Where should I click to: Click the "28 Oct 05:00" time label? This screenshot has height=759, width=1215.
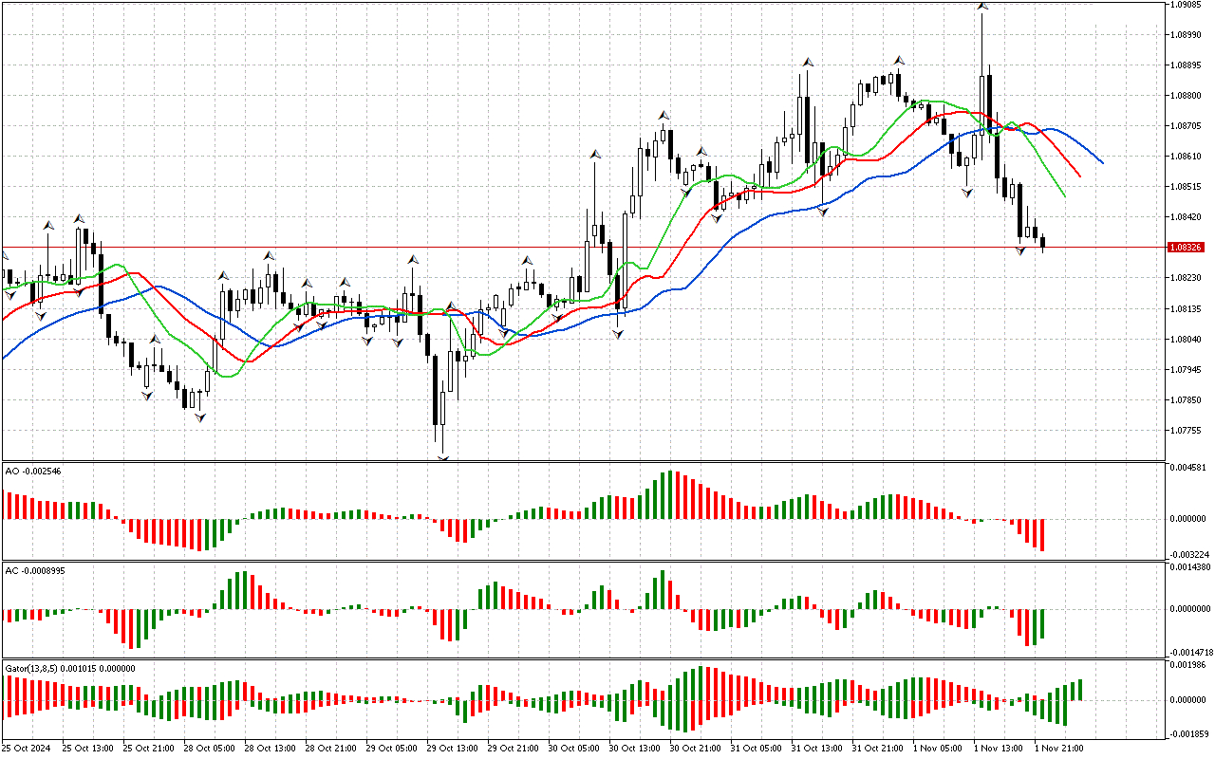pos(208,749)
